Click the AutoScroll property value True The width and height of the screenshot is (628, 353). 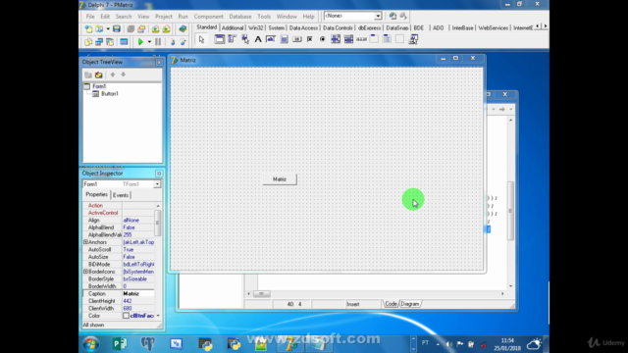[x=137, y=249]
